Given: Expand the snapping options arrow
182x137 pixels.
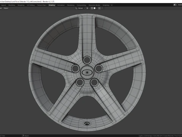Looking at the screenshot, I should tap(97, 8).
